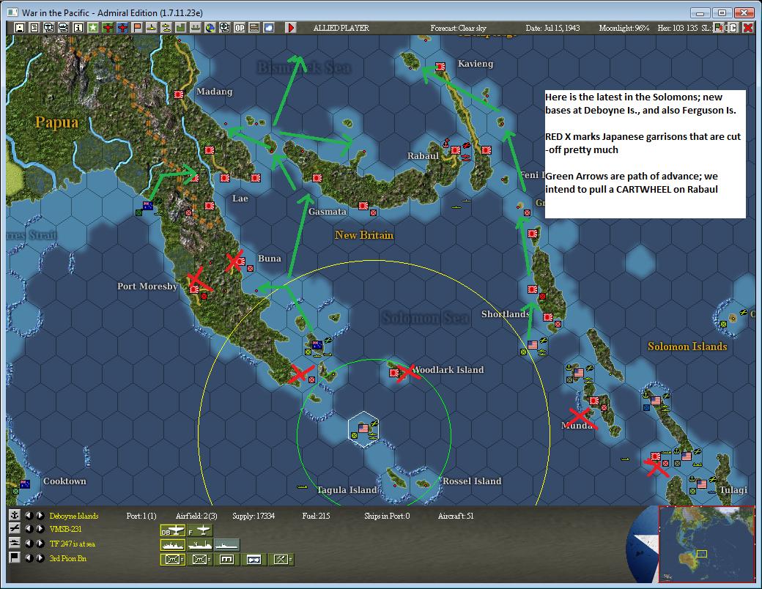Go to next task force after TF 247
Image resolution: width=762 pixels, height=589 pixels.
pyautogui.click(x=40, y=544)
